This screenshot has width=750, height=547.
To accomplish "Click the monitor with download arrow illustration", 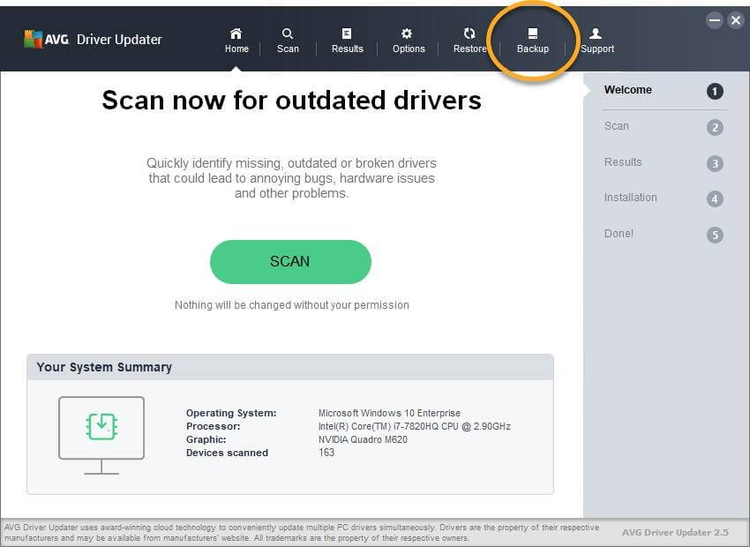I will [101, 432].
